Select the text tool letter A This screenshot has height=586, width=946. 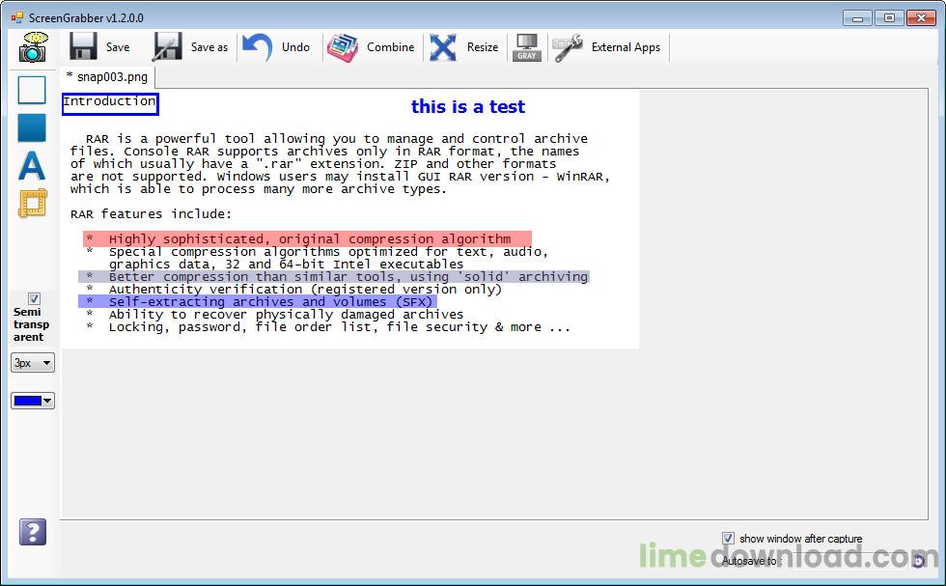pos(32,165)
